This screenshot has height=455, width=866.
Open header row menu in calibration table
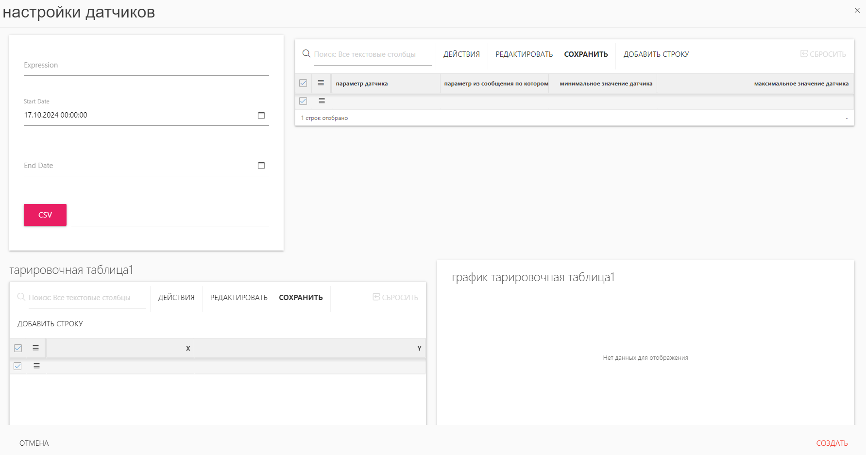[x=36, y=348]
